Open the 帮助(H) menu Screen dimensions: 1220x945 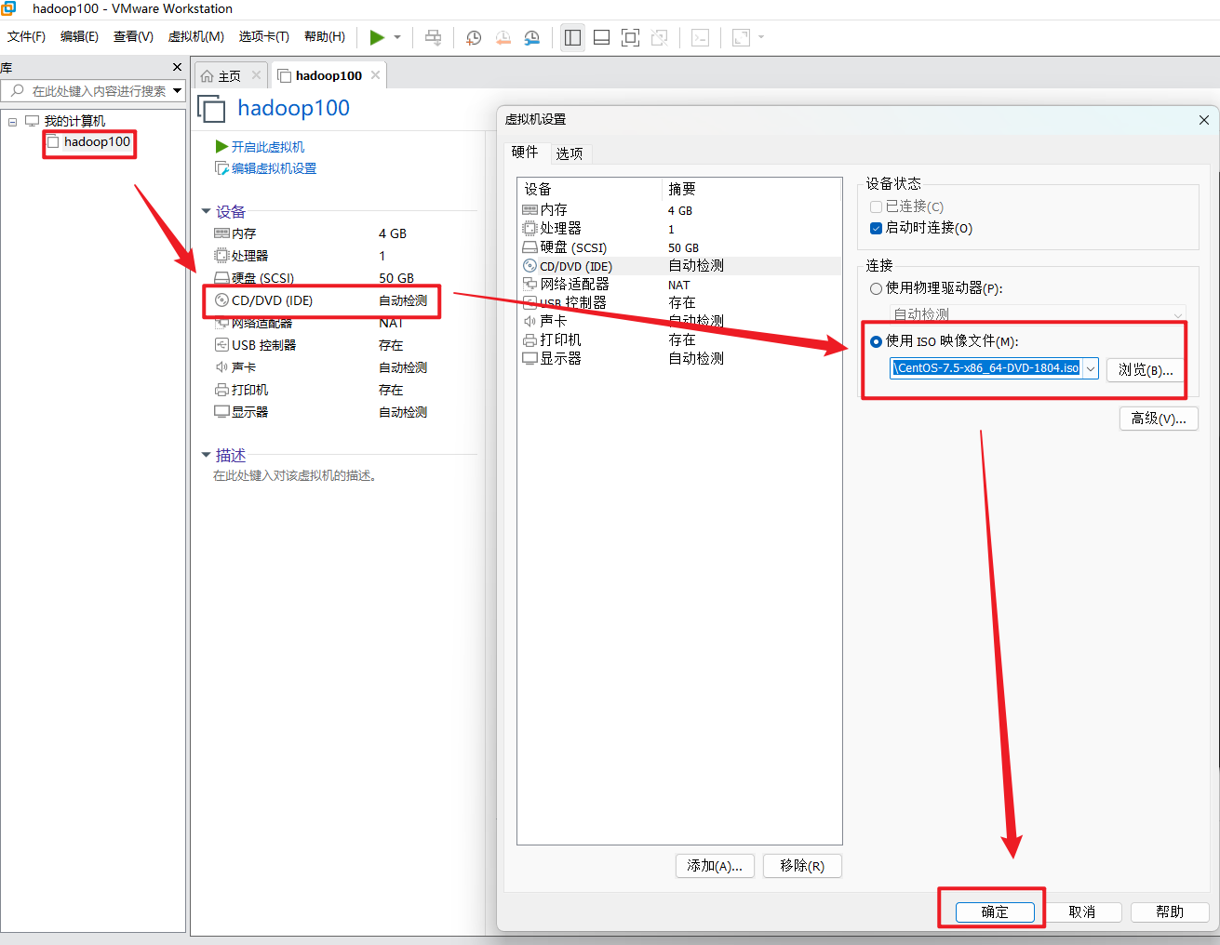[x=324, y=36]
